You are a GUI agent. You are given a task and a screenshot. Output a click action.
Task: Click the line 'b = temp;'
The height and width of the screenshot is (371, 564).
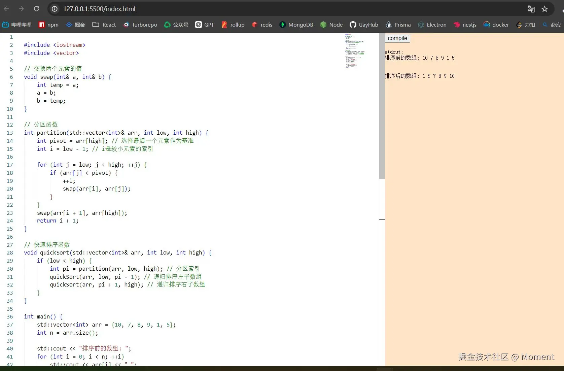pyautogui.click(x=51, y=101)
